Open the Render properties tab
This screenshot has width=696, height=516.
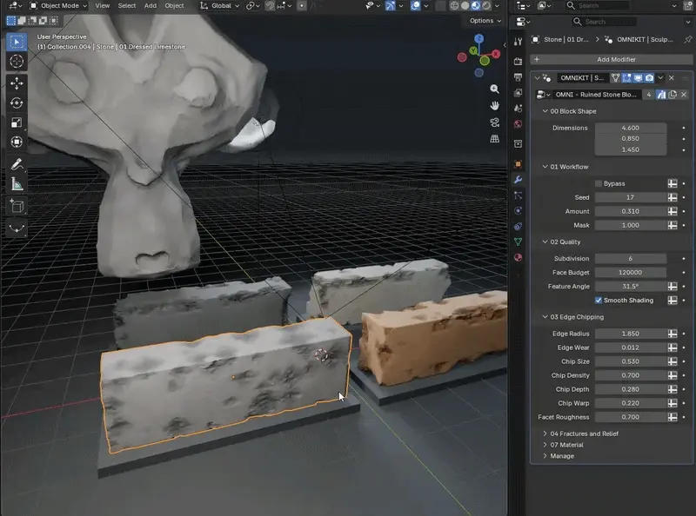point(518,62)
